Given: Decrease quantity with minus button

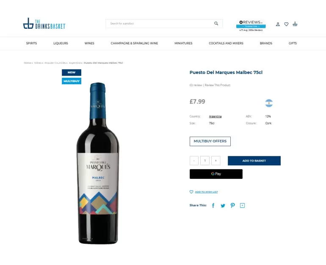Looking at the screenshot, I should pos(194,161).
